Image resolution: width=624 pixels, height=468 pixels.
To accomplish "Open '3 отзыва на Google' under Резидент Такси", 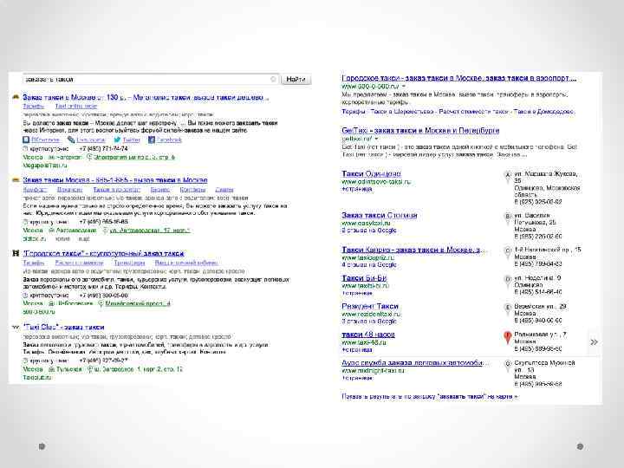I will [369, 322].
